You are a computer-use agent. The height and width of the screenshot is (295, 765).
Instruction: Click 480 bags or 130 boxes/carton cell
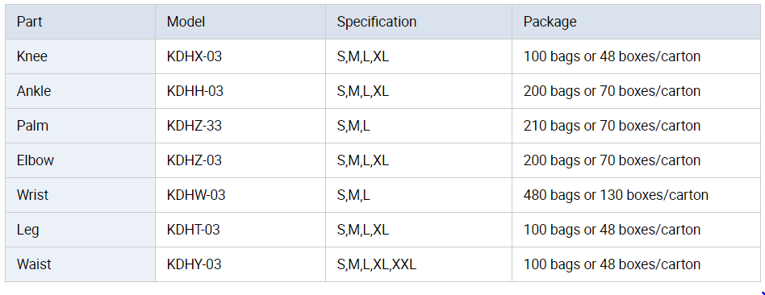pyautogui.click(x=636, y=195)
